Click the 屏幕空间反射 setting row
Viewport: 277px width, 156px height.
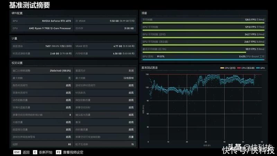[105, 107]
